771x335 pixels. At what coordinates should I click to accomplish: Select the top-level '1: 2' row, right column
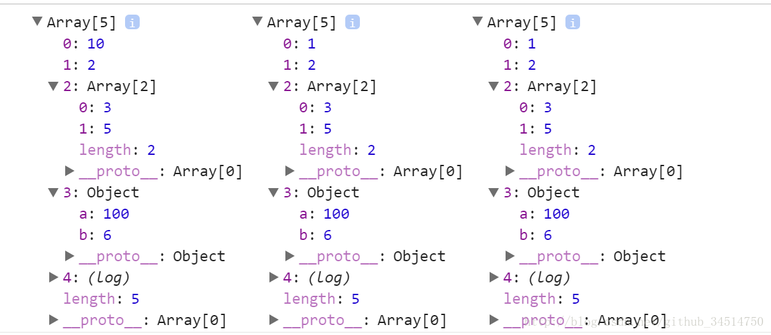coord(520,65)
